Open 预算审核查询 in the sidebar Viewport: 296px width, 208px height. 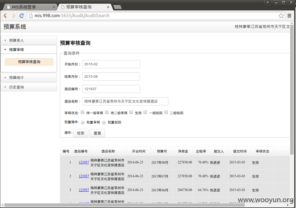[x=29, y=62]
